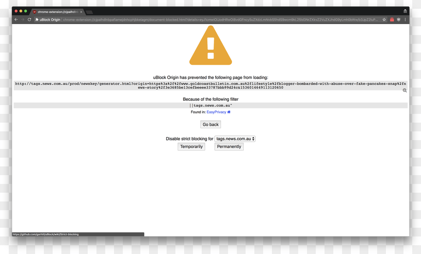Reload the page with the refresh icon
421x254 pixels.
tap(29, 20)
